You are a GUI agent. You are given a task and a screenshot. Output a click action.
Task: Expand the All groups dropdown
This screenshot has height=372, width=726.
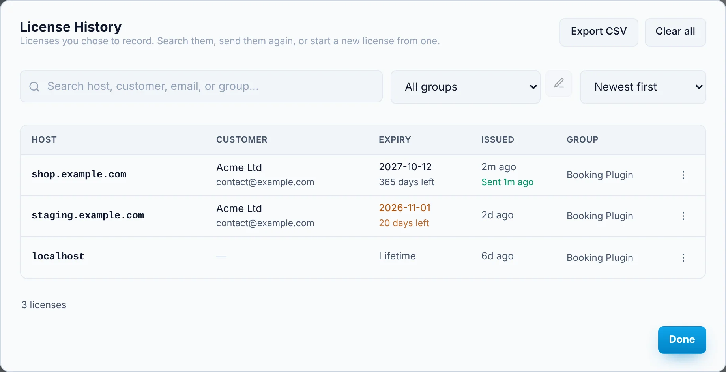465,87
